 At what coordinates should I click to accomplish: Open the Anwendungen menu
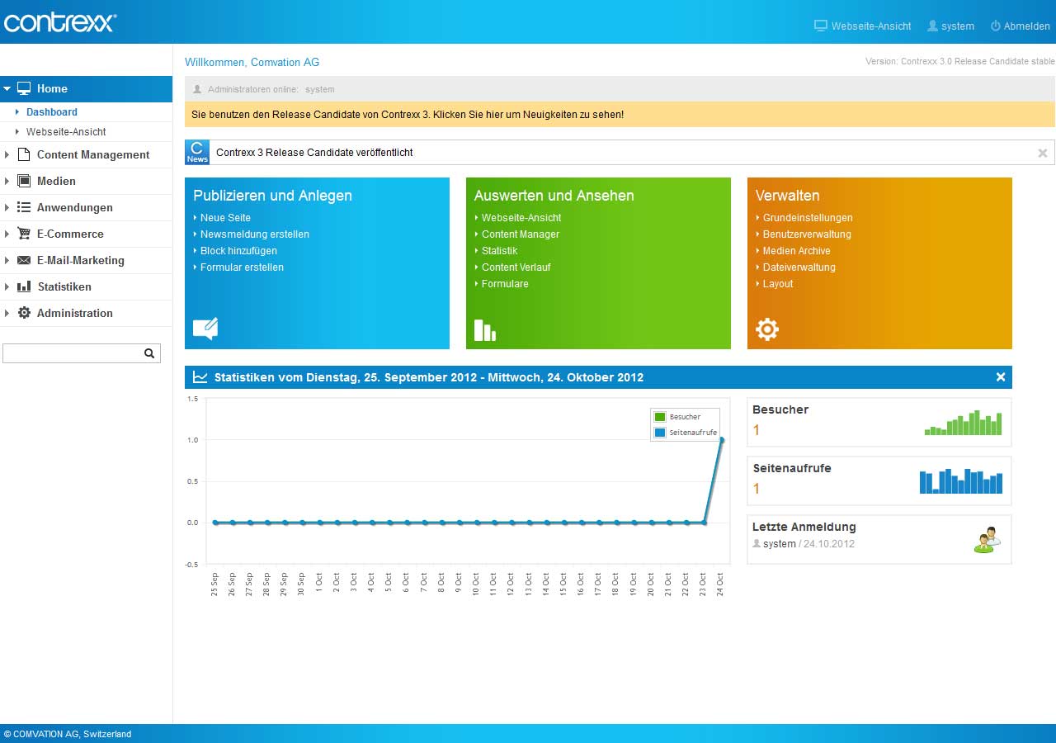pyautogui.click(x=75, y=207)
